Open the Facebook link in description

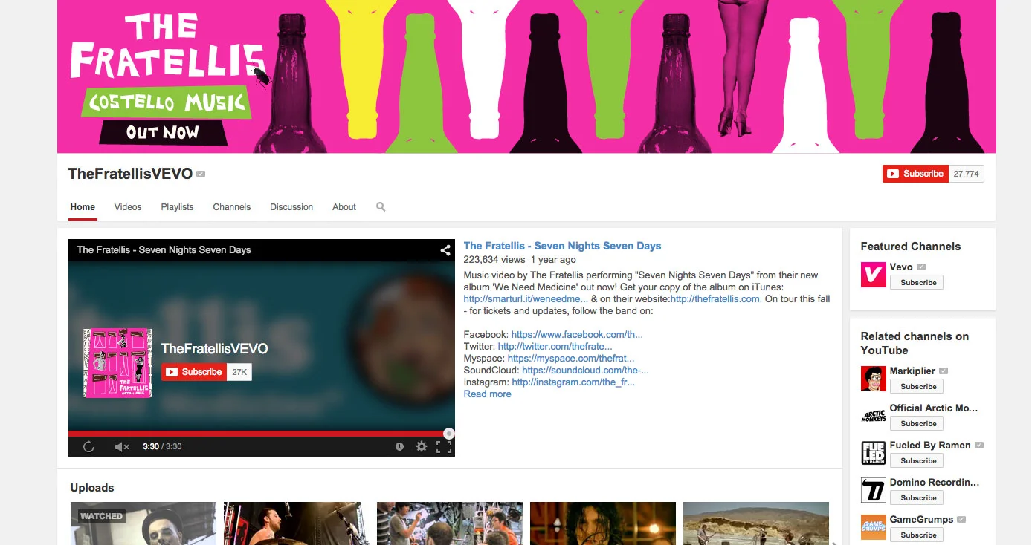(577, 335)
